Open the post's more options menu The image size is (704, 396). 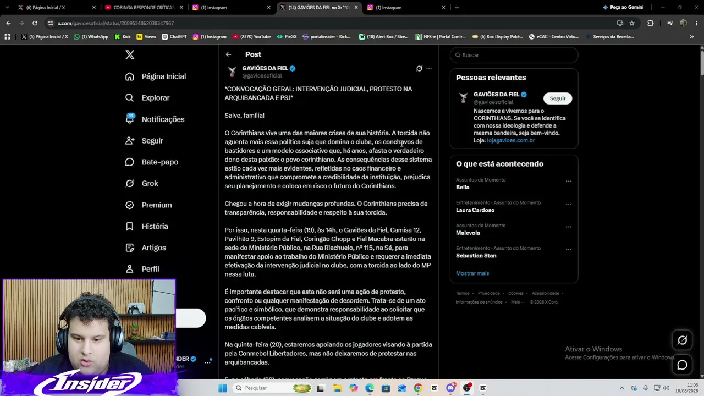(x=429, y=69)
